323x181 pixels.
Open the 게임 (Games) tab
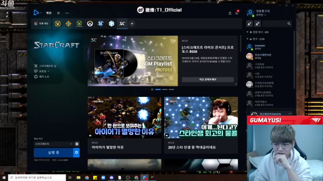coord(48,13)
